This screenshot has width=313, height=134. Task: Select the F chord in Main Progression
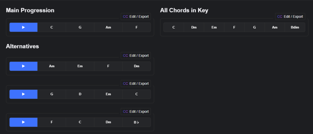click(137, 27)
